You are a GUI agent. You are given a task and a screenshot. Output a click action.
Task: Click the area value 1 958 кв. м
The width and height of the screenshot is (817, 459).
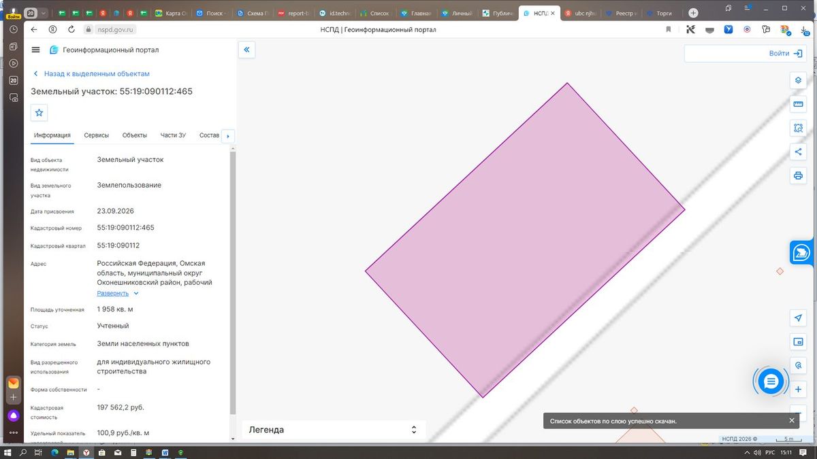[x=115, y=309]
